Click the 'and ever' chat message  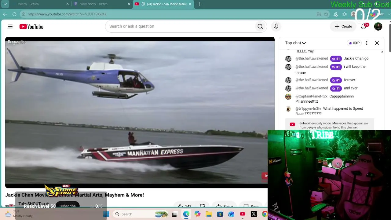coord(351,88)
